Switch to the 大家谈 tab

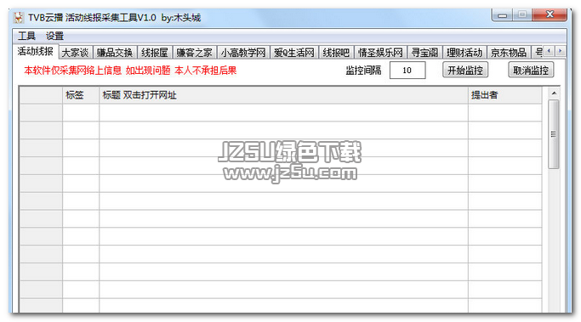point(75,53)
